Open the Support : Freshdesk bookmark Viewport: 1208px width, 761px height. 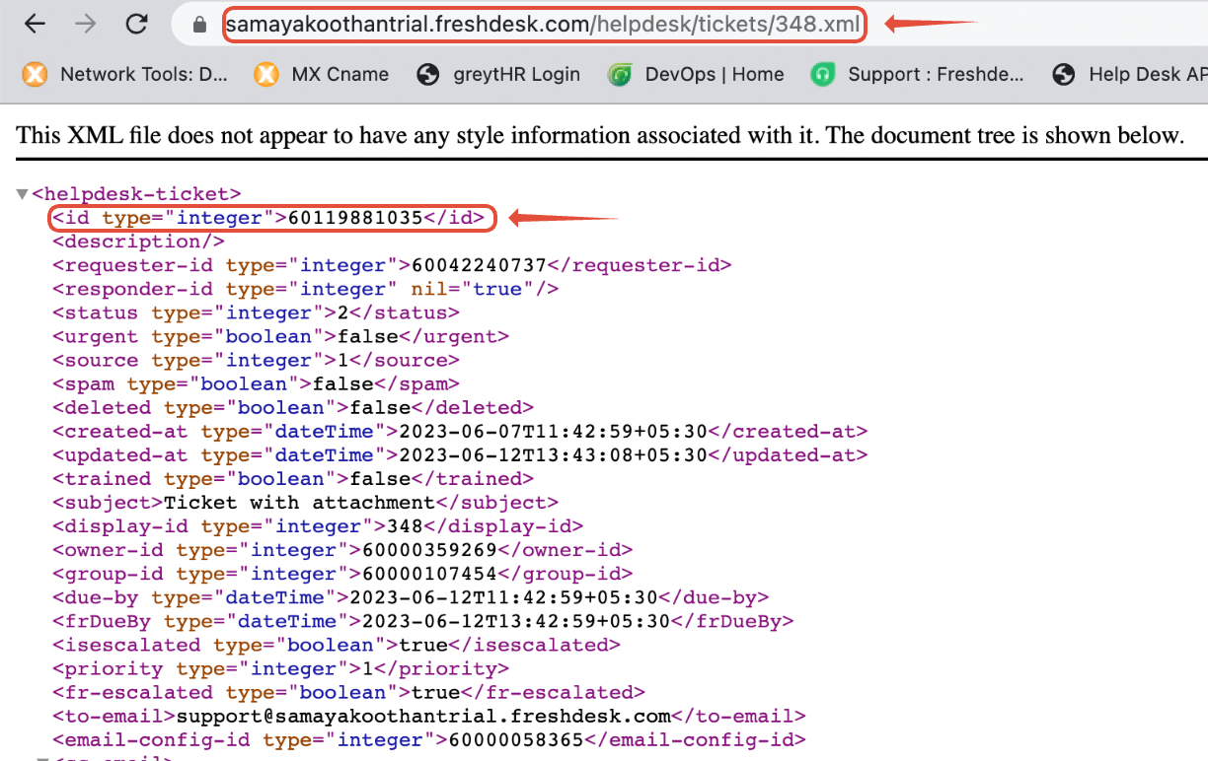click(917, 74)
